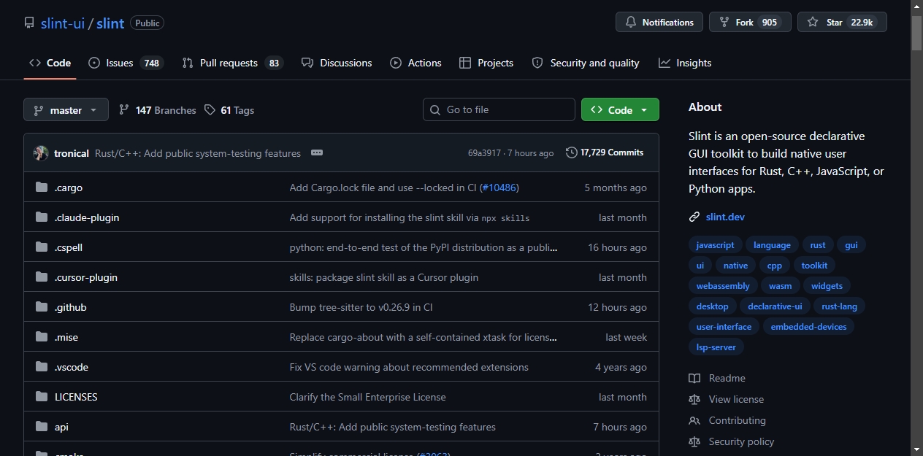Image resolution: width=923 pixels, height=456 pixels.
Task: View the 147 Branches link
Action: 158,110
